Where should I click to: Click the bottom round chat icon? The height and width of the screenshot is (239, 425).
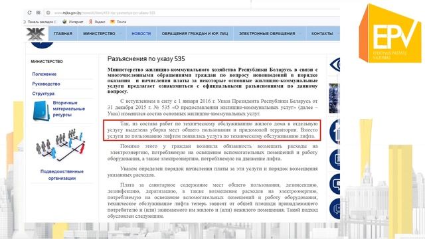pyautogui.click(x=335, y=208)
